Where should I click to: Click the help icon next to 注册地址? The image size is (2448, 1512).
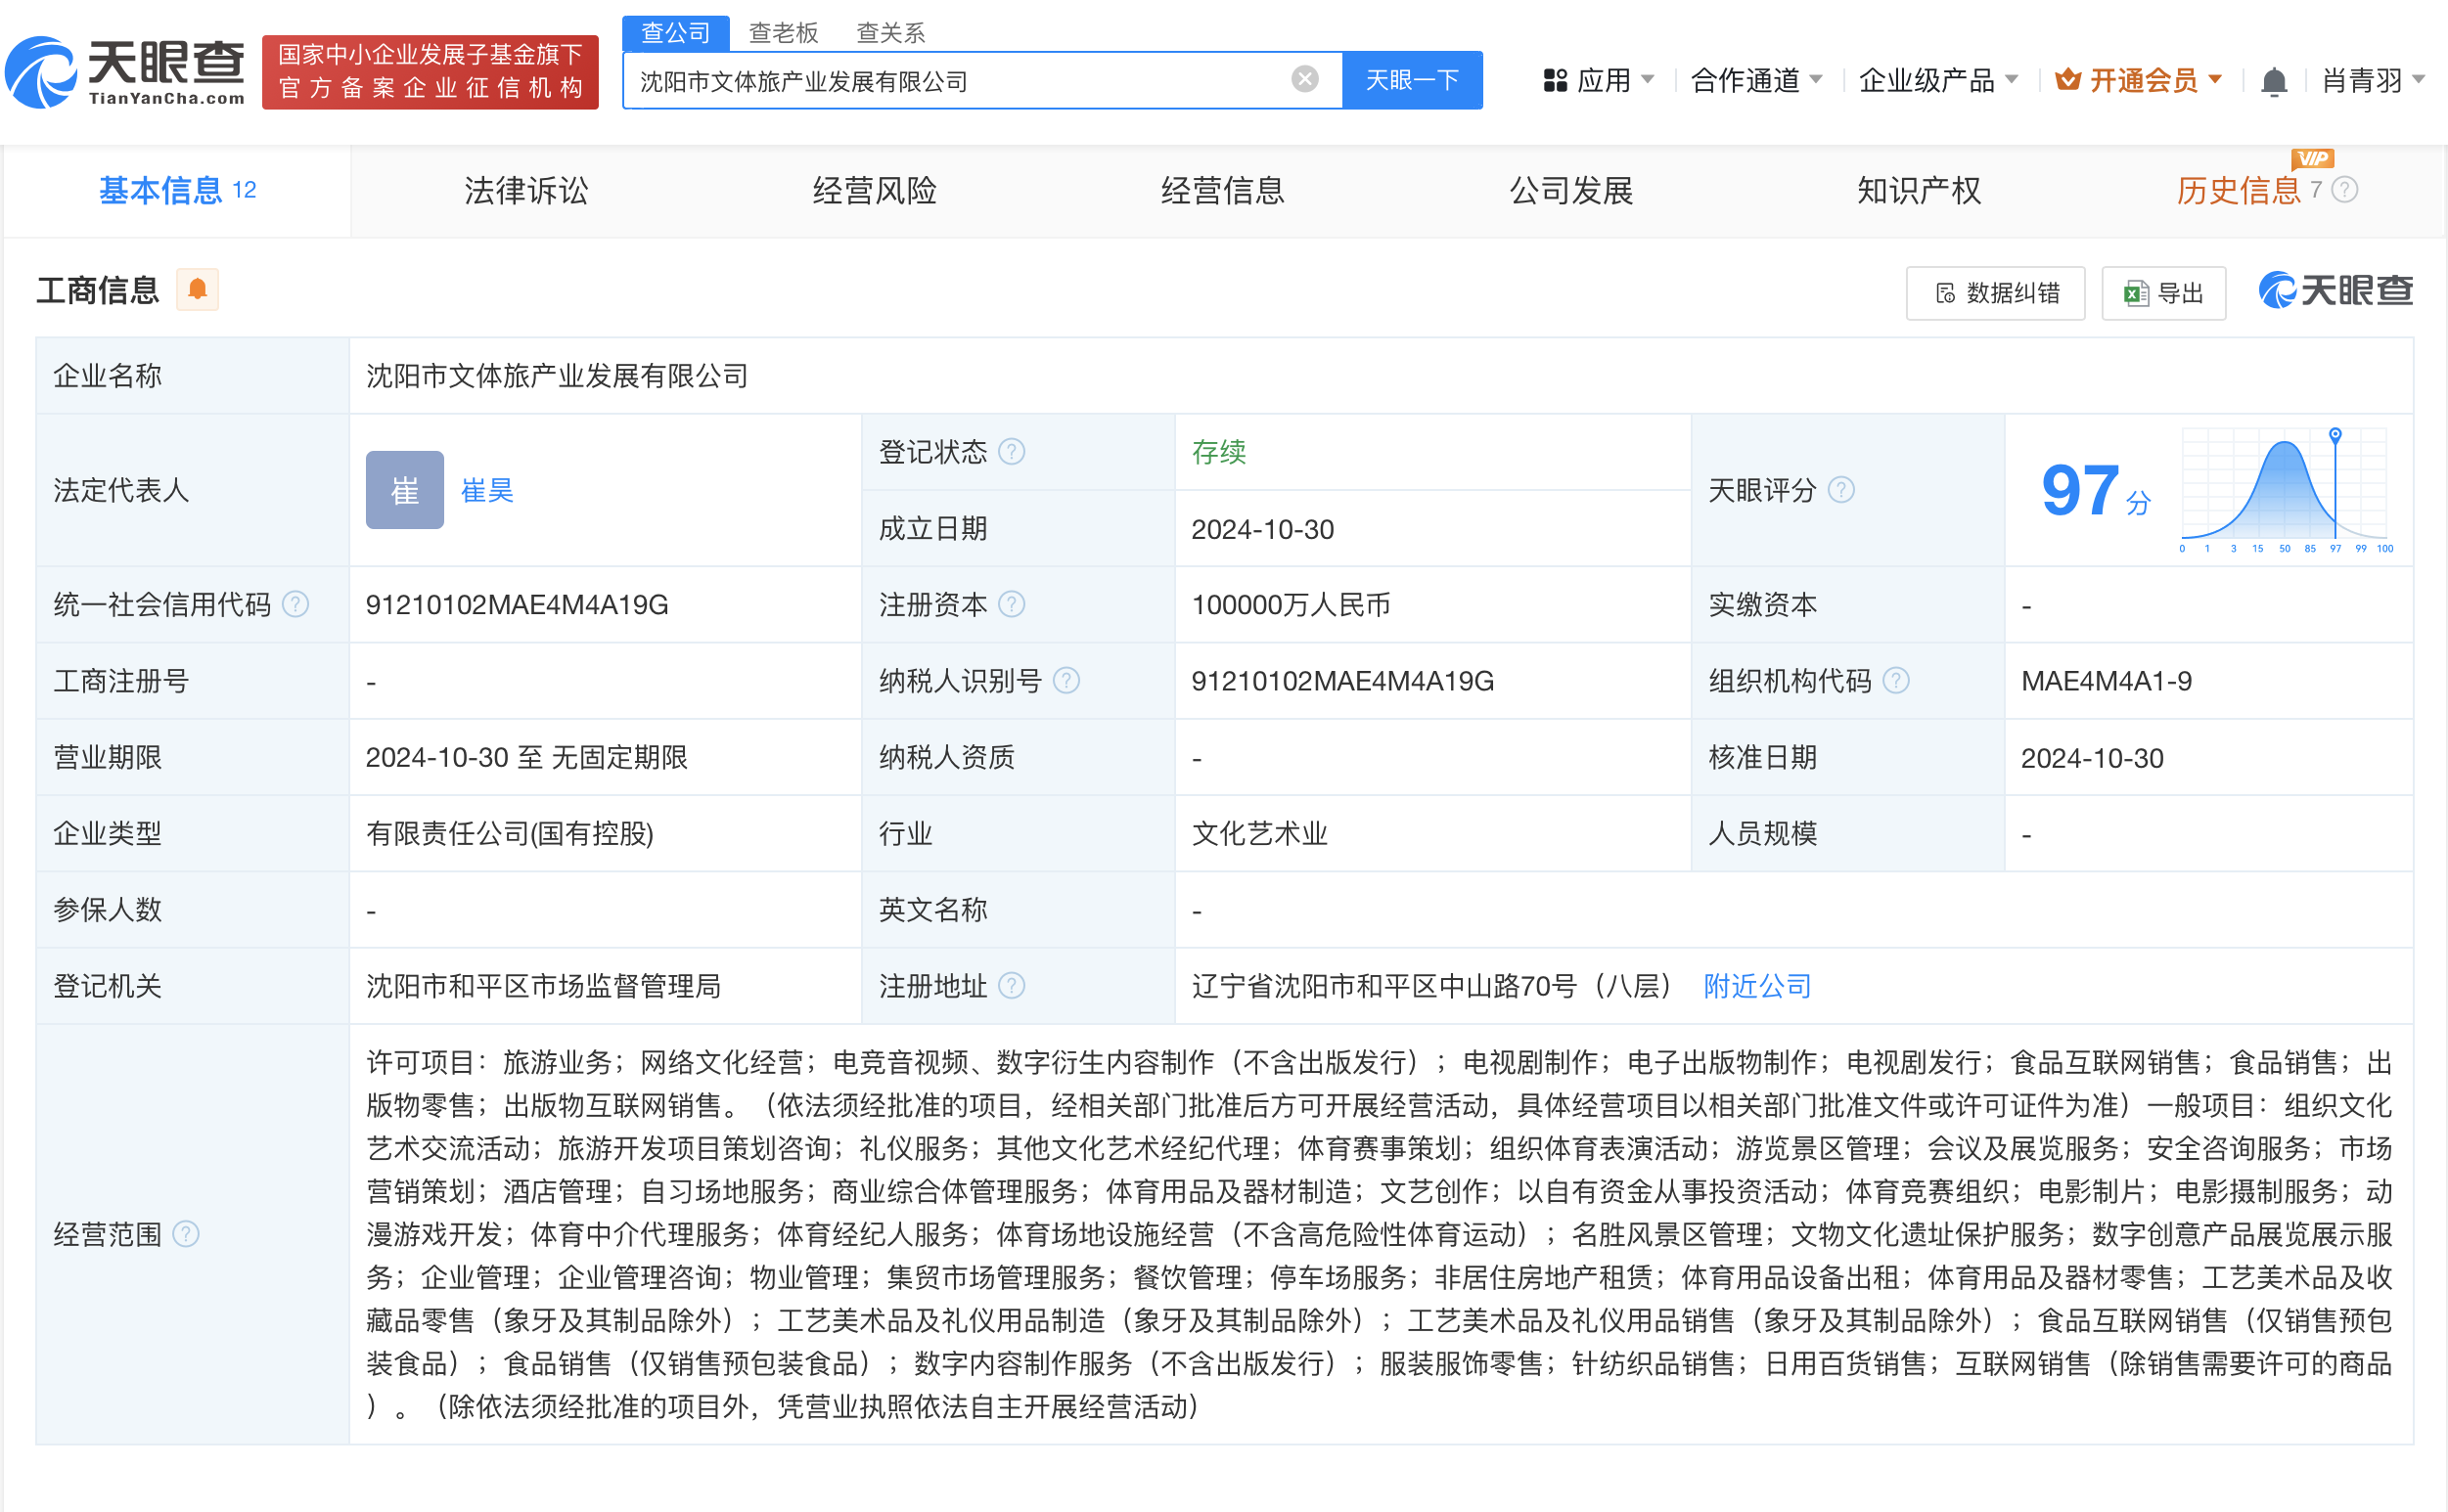(x=1013, y=986)
